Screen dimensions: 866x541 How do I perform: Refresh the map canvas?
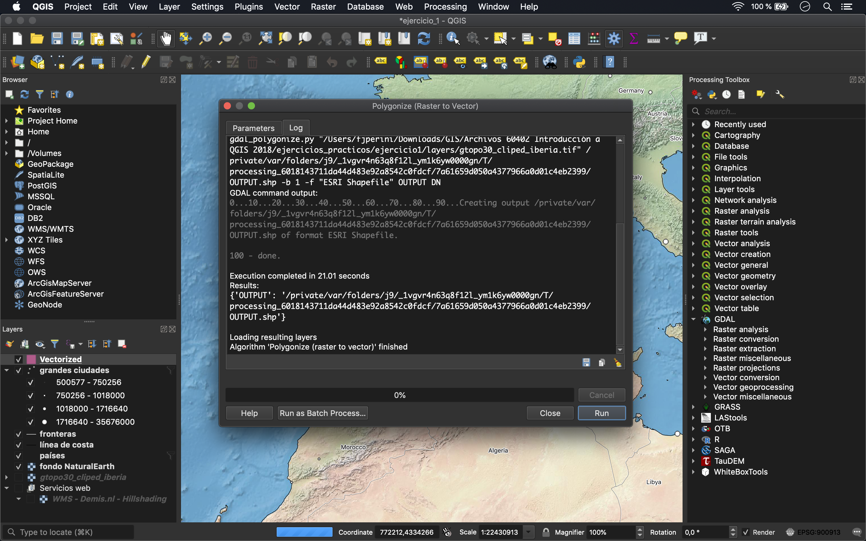coord(424,38)
